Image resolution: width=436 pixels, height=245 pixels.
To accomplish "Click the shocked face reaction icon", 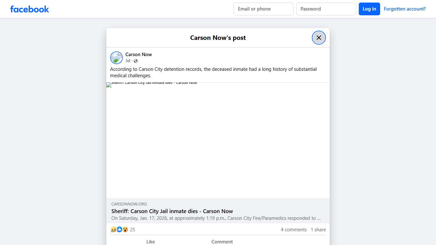I will point(125,229).
